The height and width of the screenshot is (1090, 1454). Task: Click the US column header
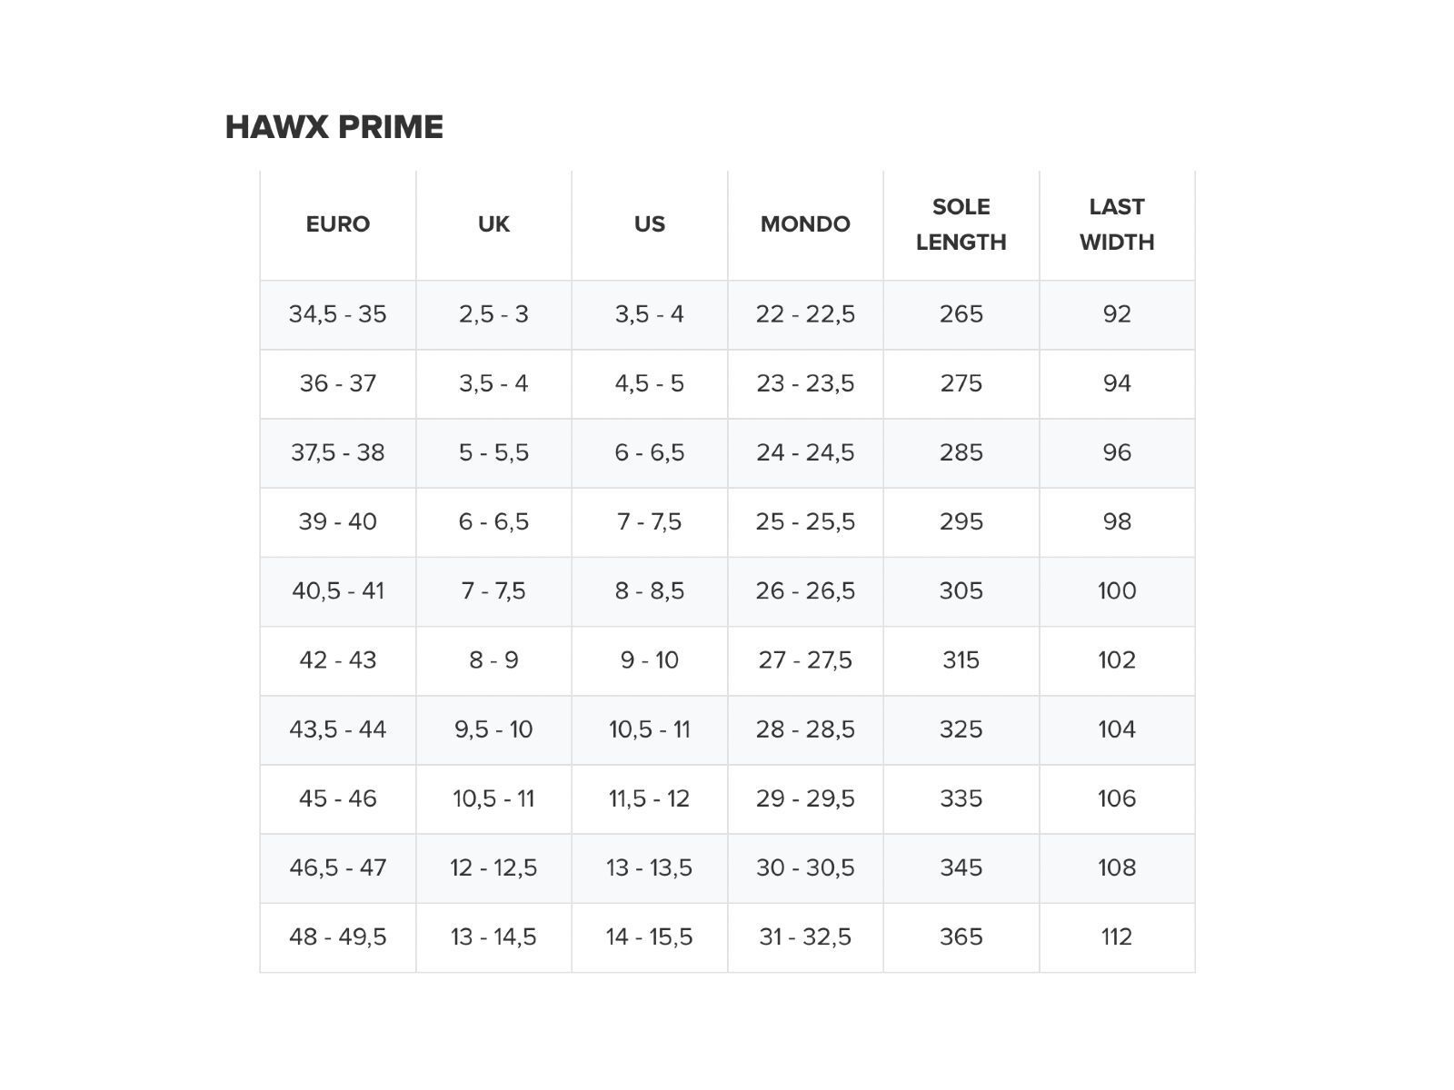click(650, 224)
